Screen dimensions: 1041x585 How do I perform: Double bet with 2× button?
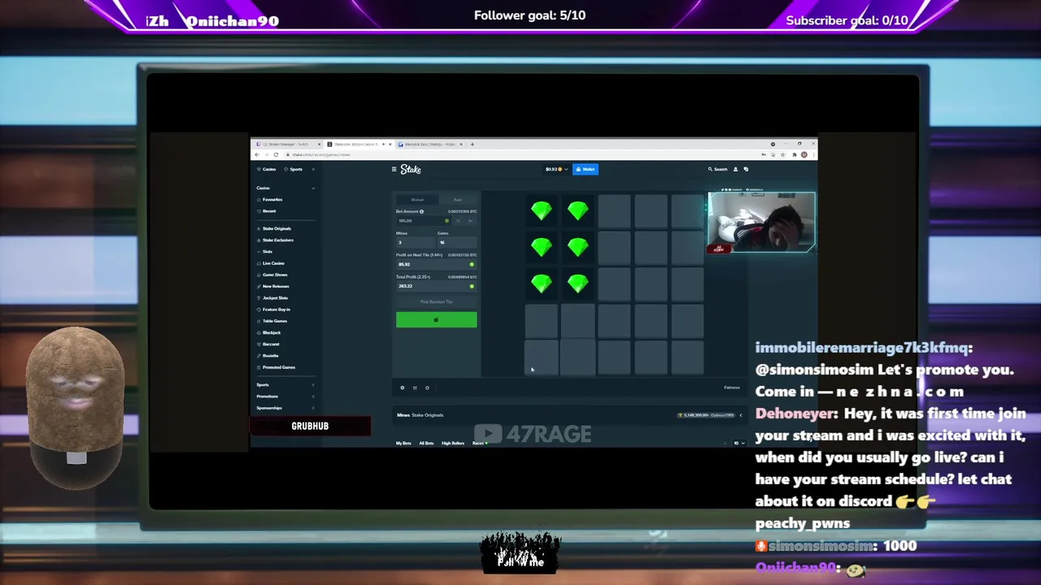470,221
